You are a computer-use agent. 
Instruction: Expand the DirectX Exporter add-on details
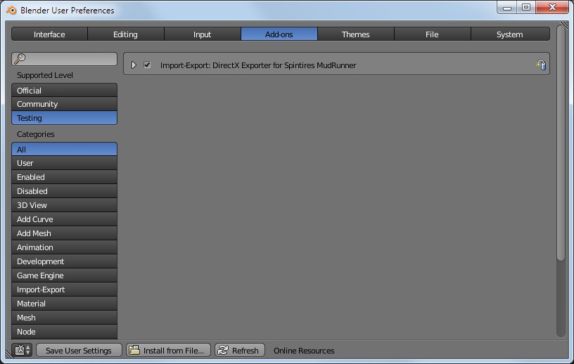[134, 65]
